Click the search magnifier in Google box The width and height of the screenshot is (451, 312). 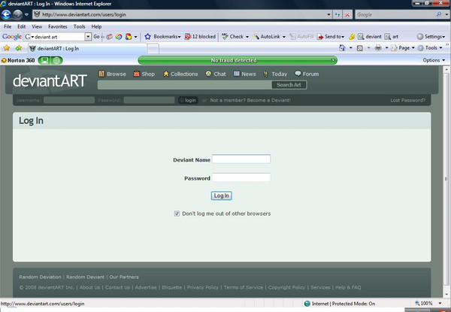(x=439, y=14)
